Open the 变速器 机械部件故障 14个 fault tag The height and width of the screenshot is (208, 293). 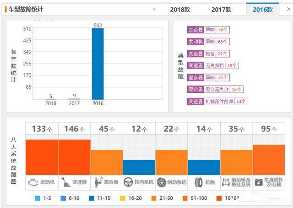[217, 101]
